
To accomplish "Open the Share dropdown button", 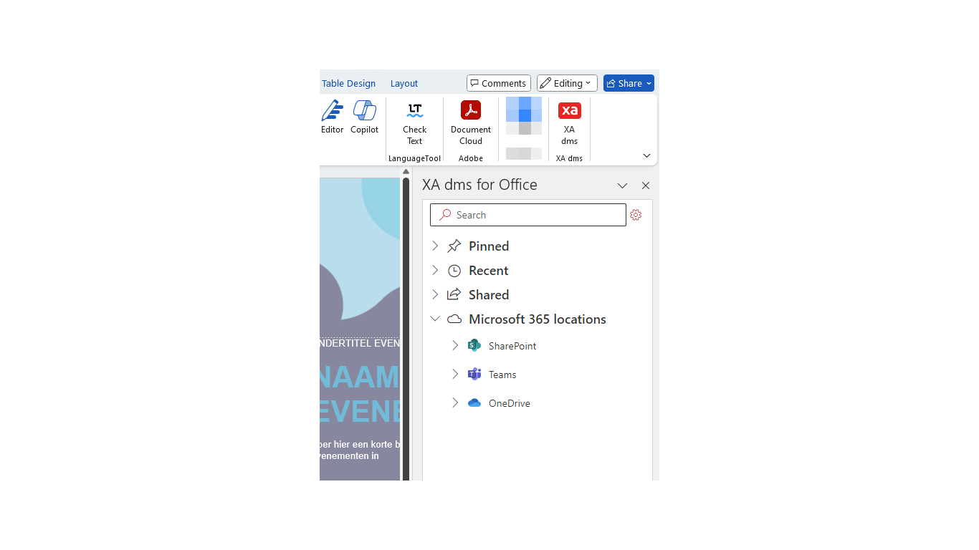I will (649, 83).
